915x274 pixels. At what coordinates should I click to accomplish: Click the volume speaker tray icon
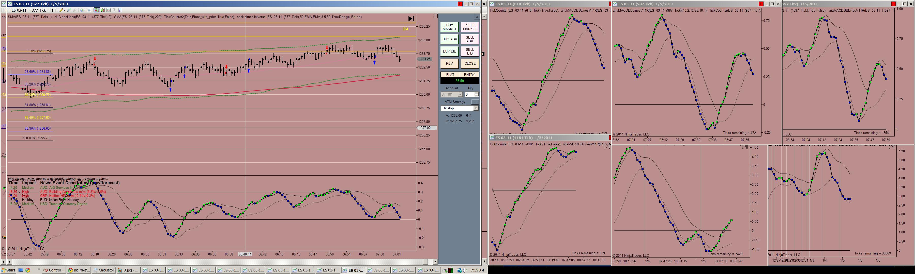point(465,270)
